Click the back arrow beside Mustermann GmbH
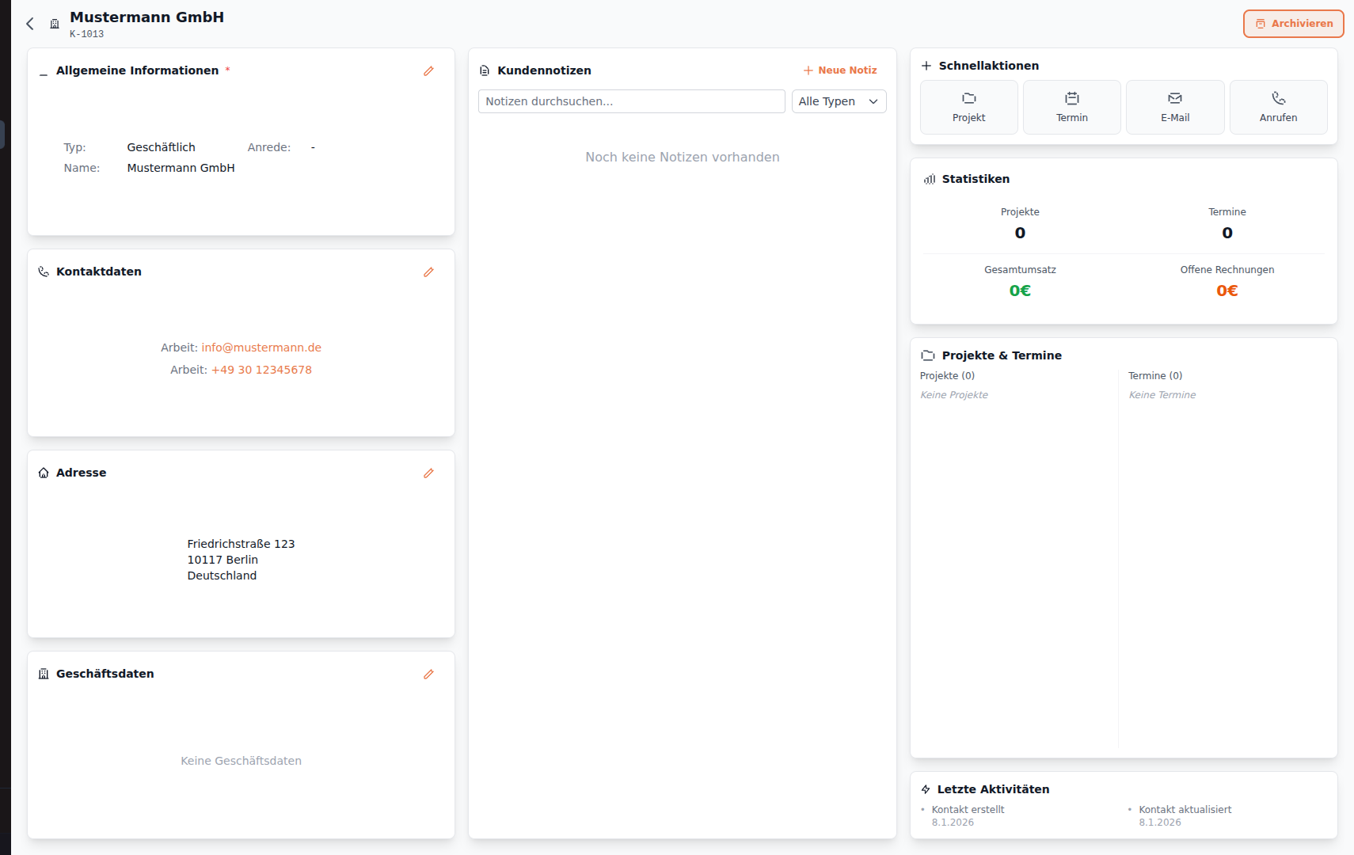The image size is (1354, 855). pyautogui.click(x=30, y=24)
